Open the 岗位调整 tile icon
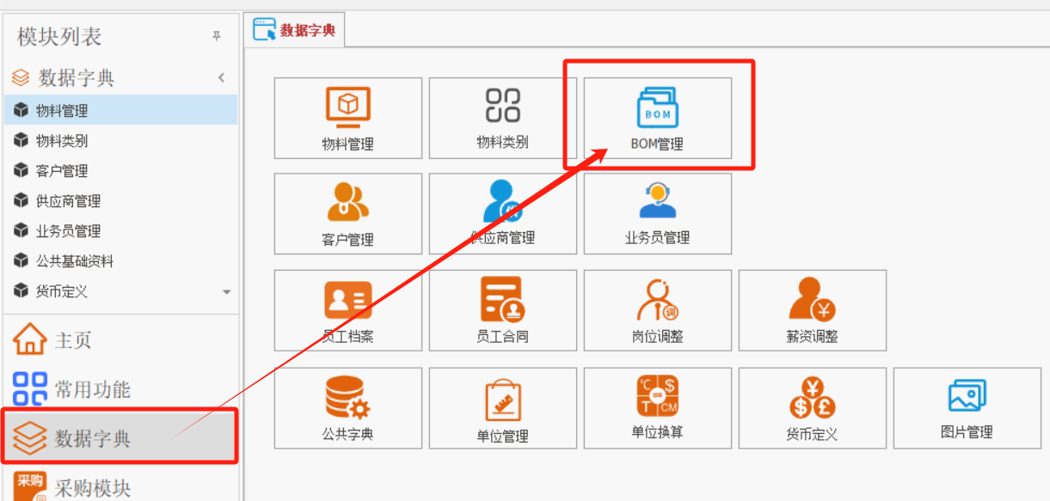1050x501 pixels. coord(657,300)
